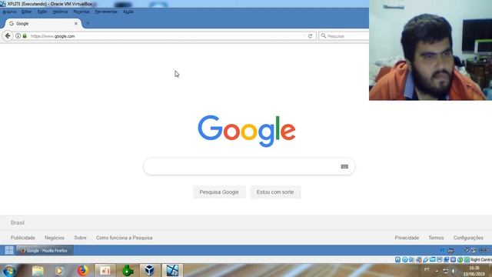Open the on-screen keyboard icon in Google search
492x277 pixels.
click(344, 166)
